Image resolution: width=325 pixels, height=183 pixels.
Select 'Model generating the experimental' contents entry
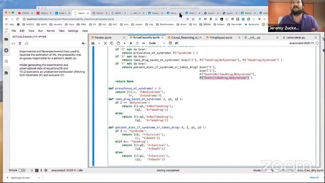point(52,70)
